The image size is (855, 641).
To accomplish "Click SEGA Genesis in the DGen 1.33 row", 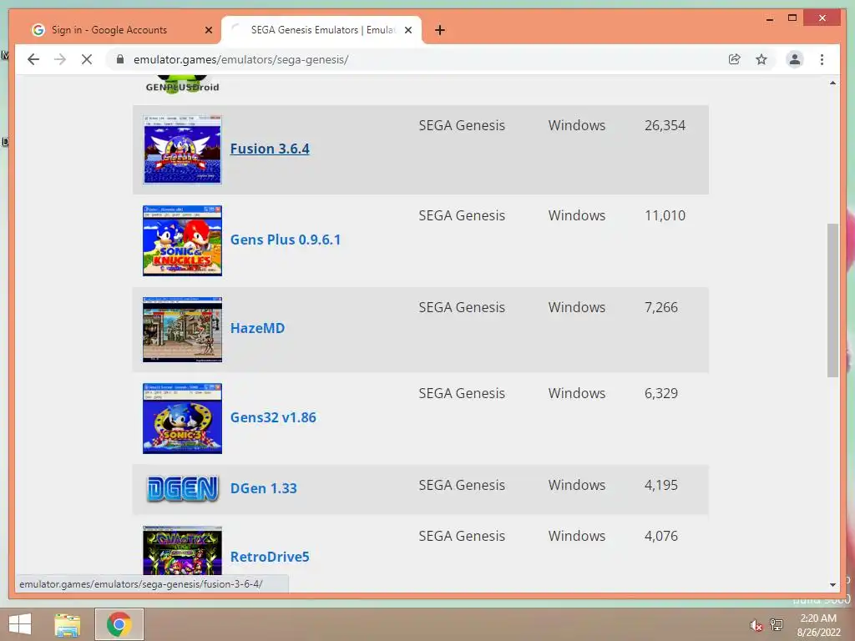I will pyautogui.click(x=462, y=485).
